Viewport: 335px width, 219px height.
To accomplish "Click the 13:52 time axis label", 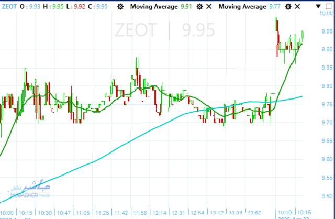I will click(x=255, y=213).
